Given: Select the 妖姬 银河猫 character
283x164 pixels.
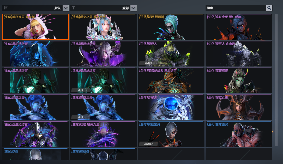Looking at the screenshot, I should pos(171,27).
